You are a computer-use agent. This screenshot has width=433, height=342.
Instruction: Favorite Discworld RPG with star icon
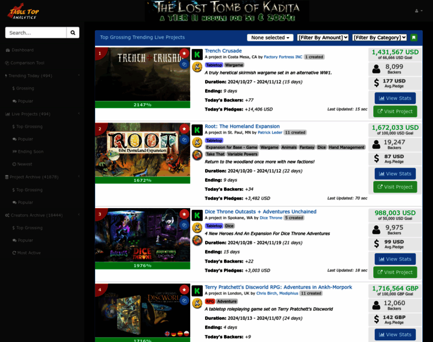[x=184, y=290]
